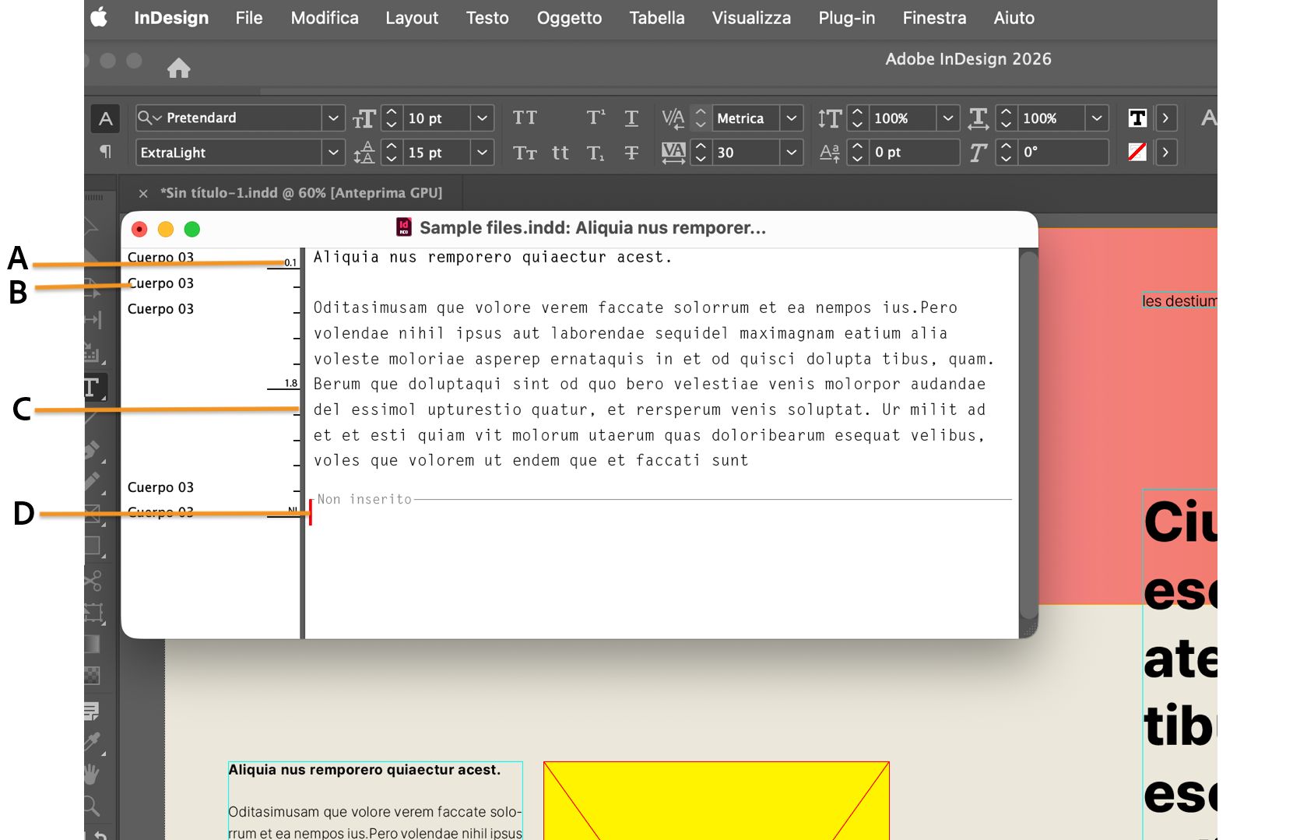This screenshot has width=1300, height=840.
Task: Open the Oggetto menu
Action: pyautogui.click(x=569, y=18)
